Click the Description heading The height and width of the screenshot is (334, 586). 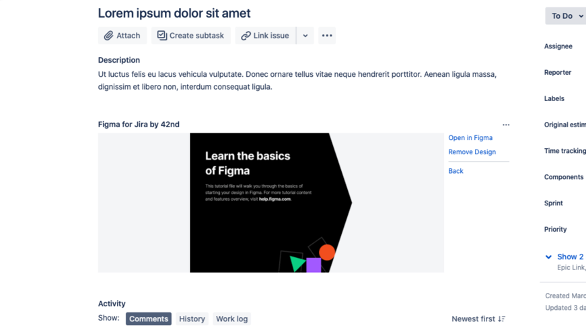pyautogui.click(x=119, y=60)
